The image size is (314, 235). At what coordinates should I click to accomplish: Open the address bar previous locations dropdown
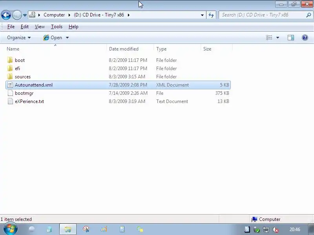click(202, 15)
